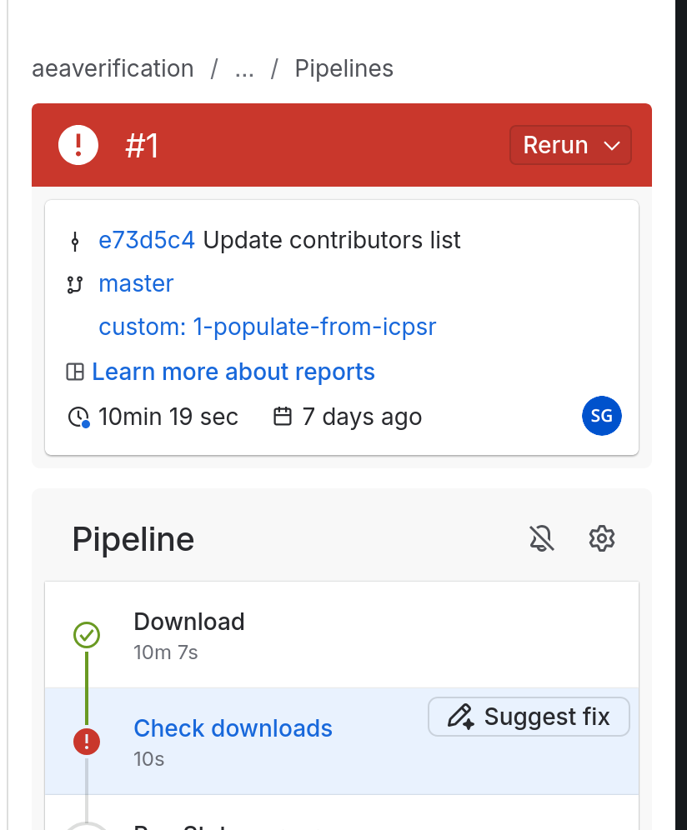The width and height of the screenshot is (687, 830).
Task: Click the Pipeline section heading
Action: tap(133, 539)
